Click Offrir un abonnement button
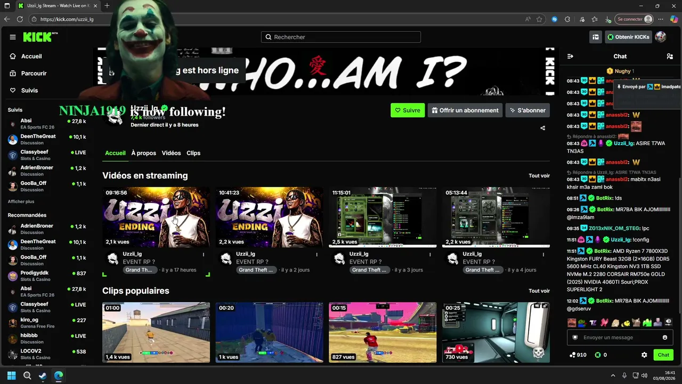Viewport: 682px width, 384px height. 465,110
